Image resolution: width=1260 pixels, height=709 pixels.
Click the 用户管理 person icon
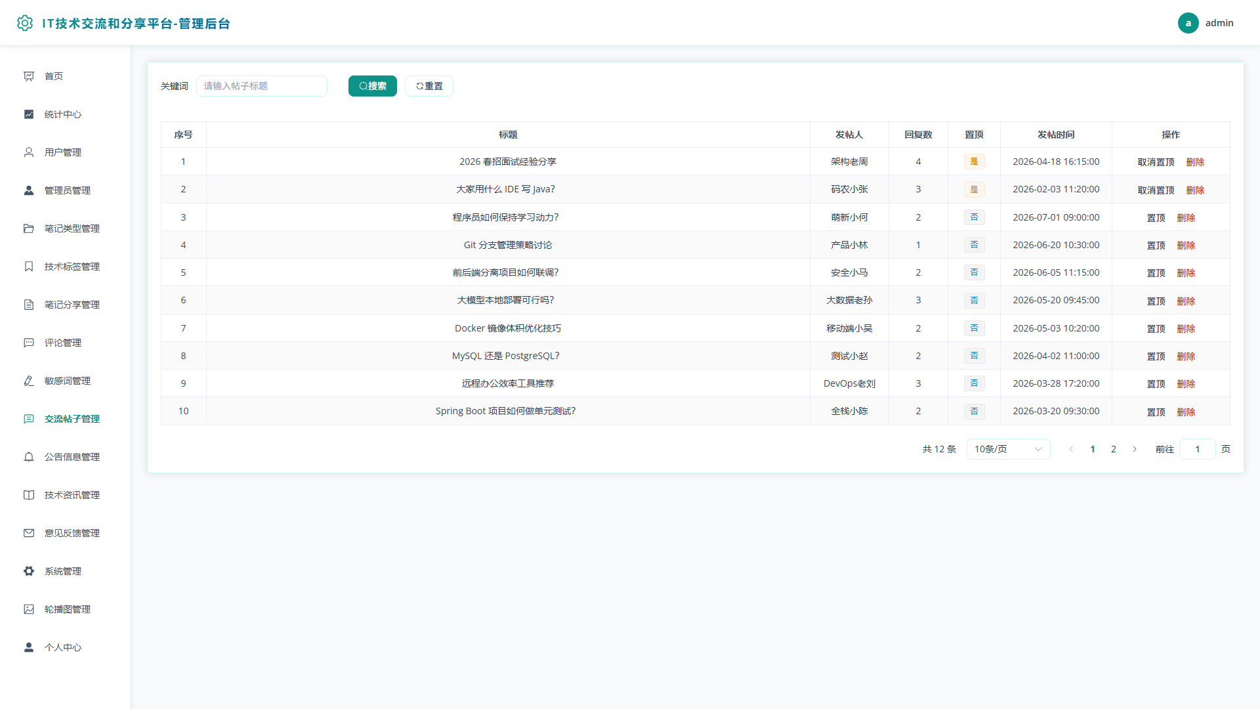[29, 152]
